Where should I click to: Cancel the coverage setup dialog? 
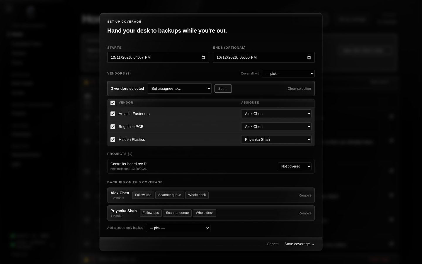pos(273,244)
